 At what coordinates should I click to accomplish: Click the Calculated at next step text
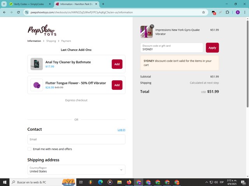[204, 83]
